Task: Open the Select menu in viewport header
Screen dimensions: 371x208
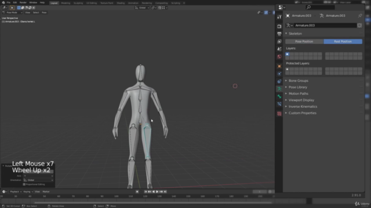Action: point(36,13)
